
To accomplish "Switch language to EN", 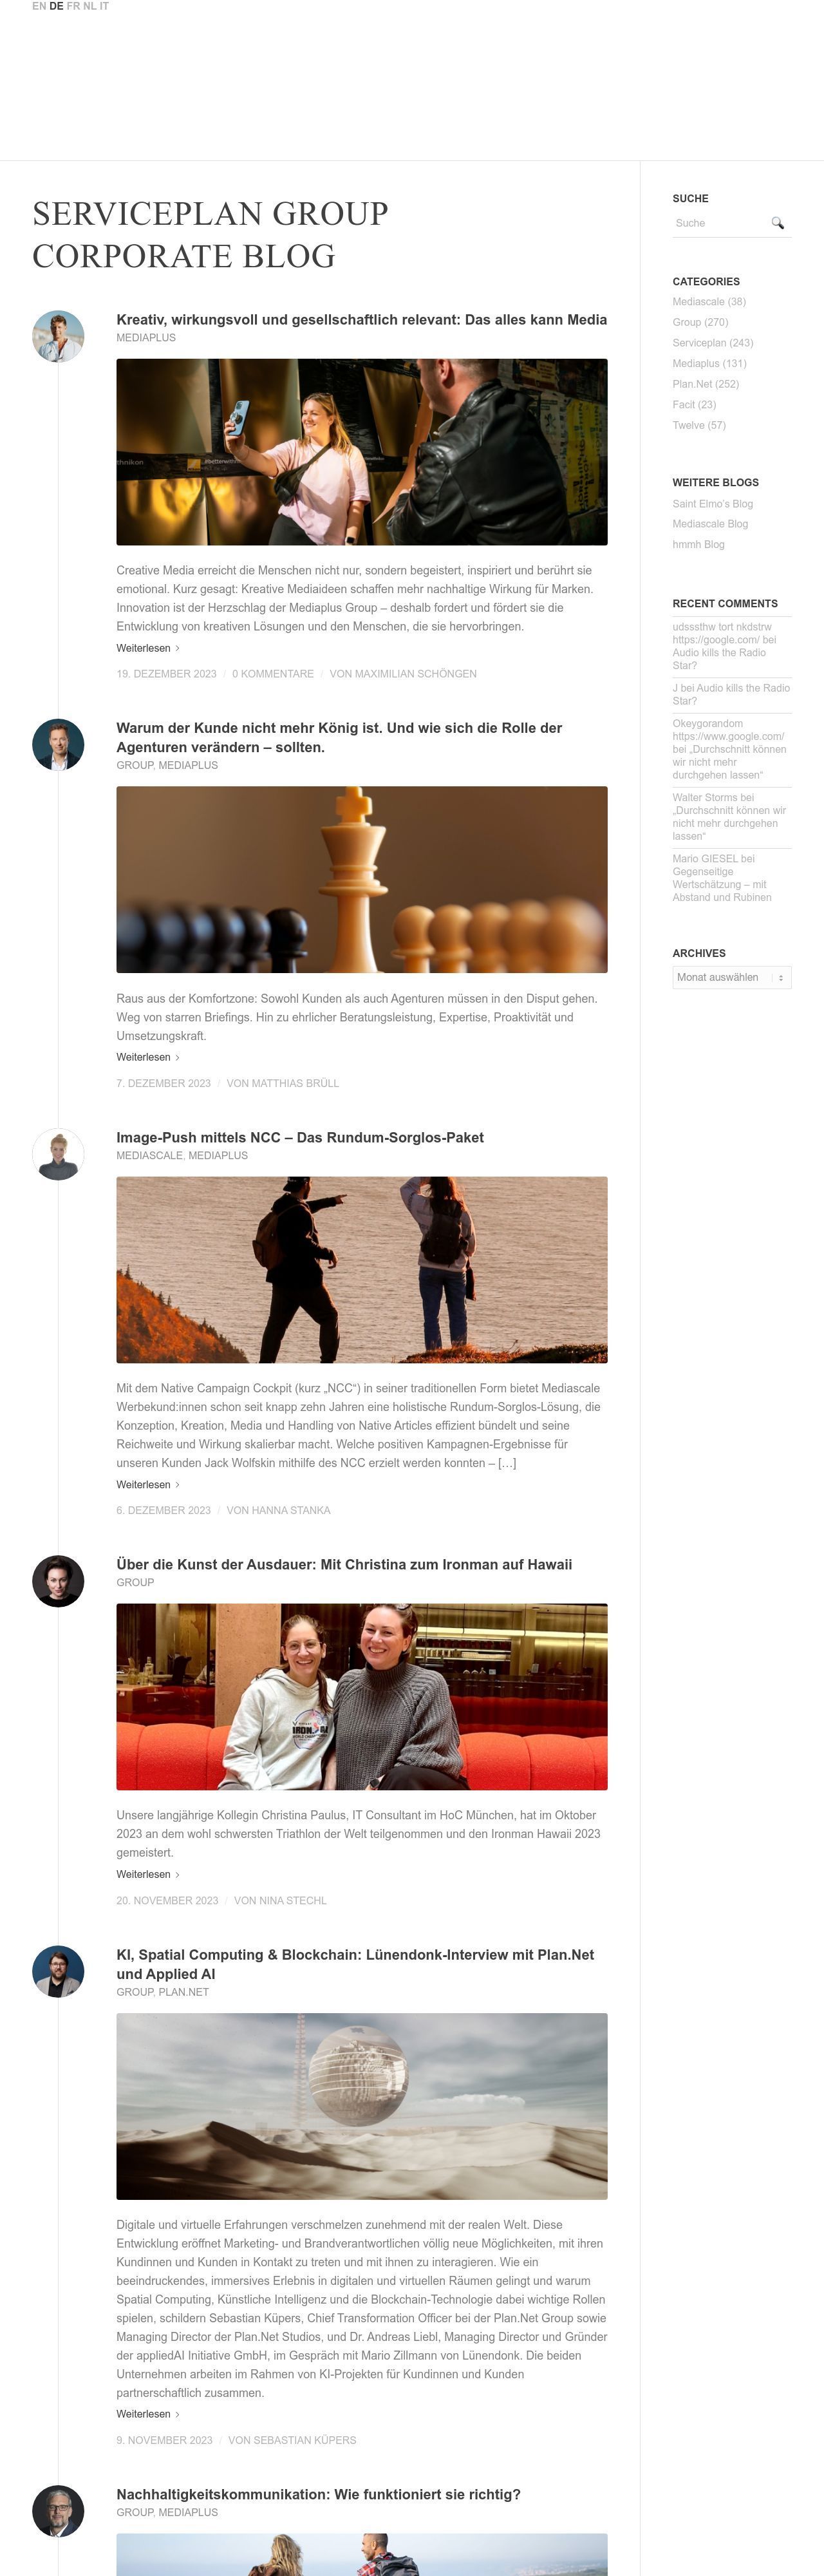I will [x=39, y=6].
